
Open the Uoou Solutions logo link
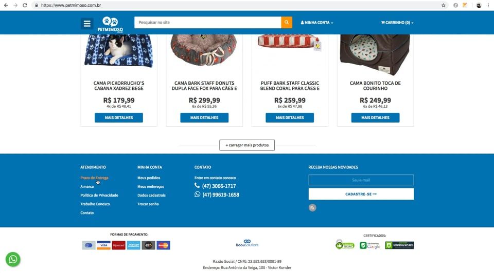(247, 243)
